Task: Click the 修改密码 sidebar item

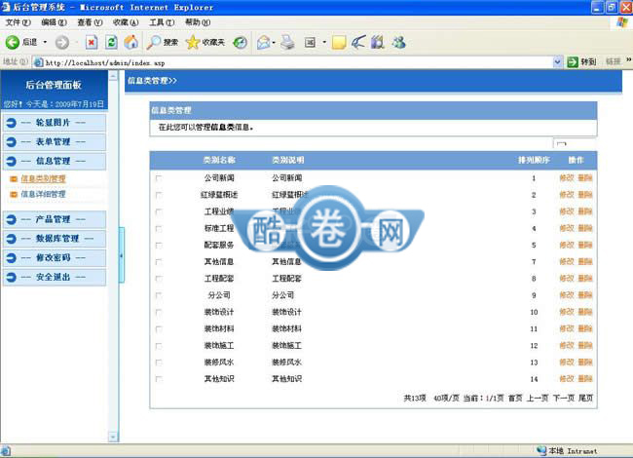Action: point(55,258)
